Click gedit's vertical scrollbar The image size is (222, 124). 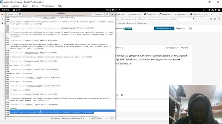tap(115, 81)
